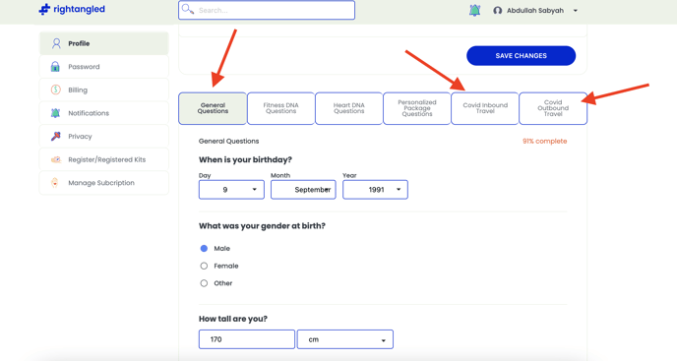Click the Password lock icon
This screenshot has height=361, width=677.
click(x=55, y=67)
